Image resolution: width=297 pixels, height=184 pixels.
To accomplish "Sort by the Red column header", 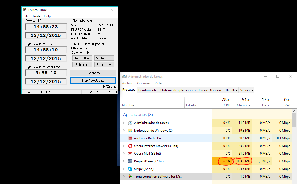I will pyautogui.click(x=282, y=103).
